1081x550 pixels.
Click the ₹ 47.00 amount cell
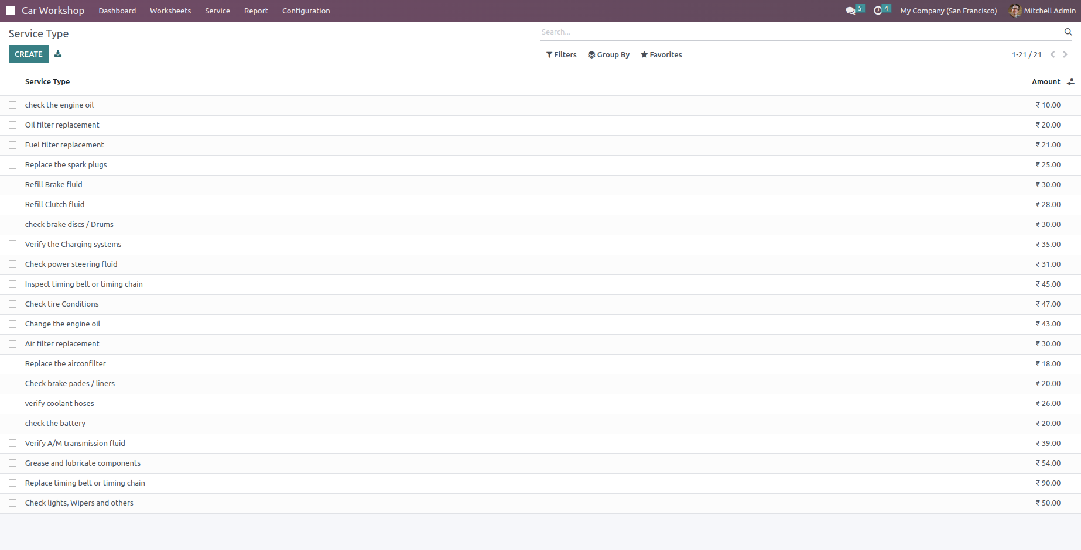1048,304
